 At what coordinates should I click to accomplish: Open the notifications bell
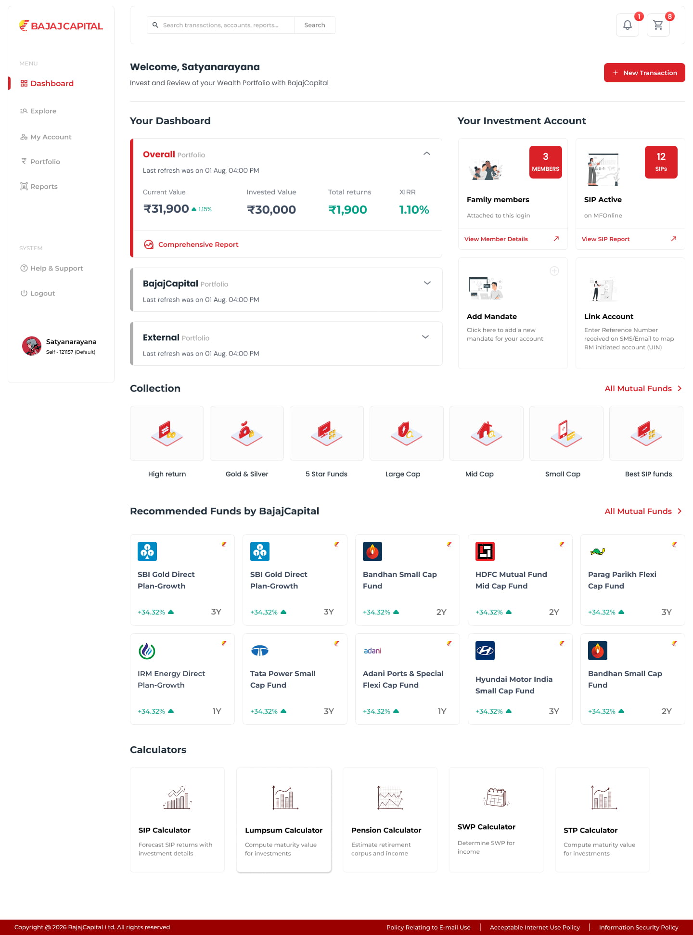pos(628,25)
